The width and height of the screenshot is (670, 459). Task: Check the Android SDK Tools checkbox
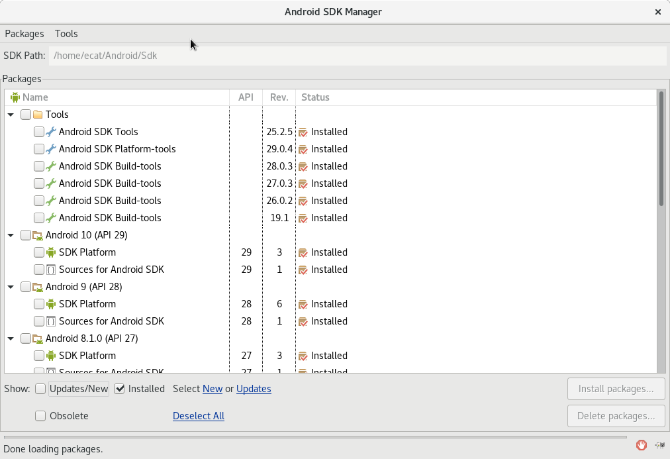[39, 132]
